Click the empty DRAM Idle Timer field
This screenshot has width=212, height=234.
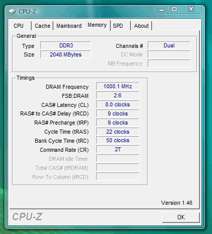pyautogui.click(x=117, y=158)
